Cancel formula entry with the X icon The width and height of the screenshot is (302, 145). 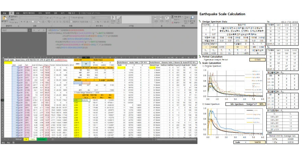click(x=34, y=31)
